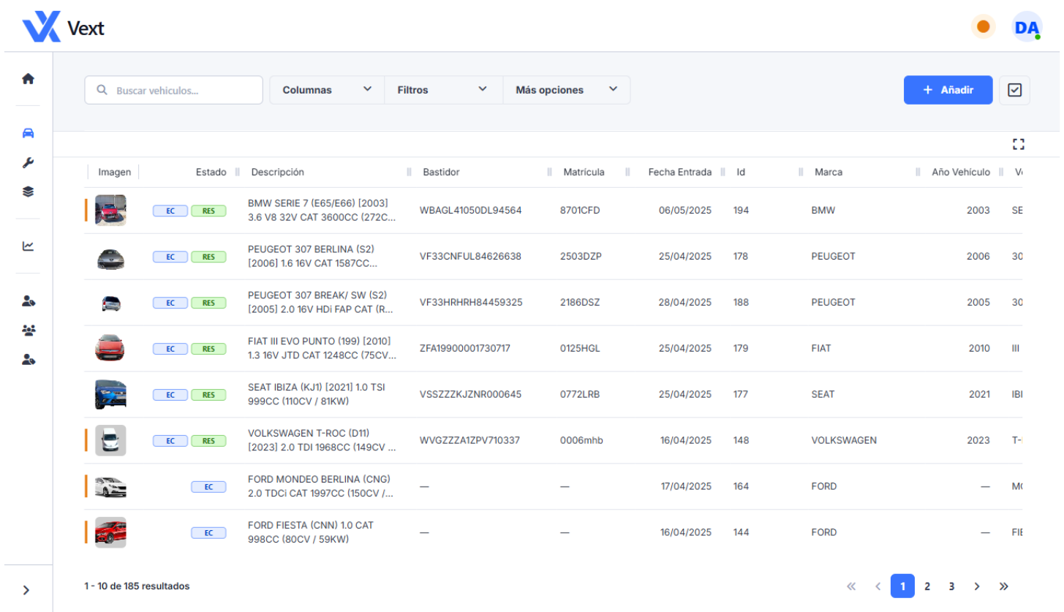Click the Buscar vehículos search field
Image resolution: width=1064 pixels, height=612 pixels.
click(174, 90)
